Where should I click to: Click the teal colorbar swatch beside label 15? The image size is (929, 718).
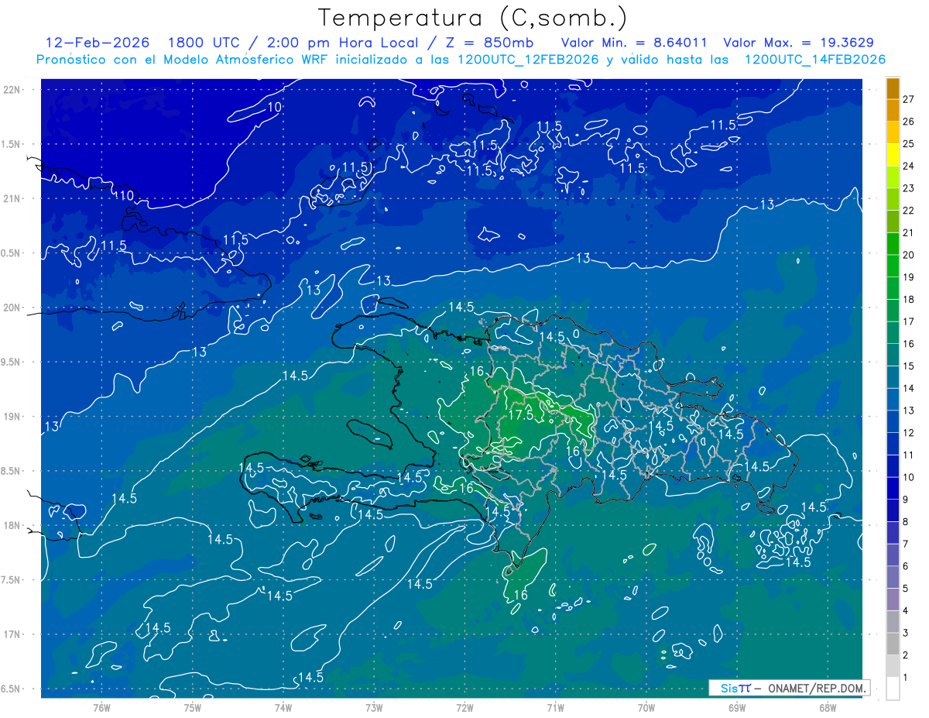point(893,356)
